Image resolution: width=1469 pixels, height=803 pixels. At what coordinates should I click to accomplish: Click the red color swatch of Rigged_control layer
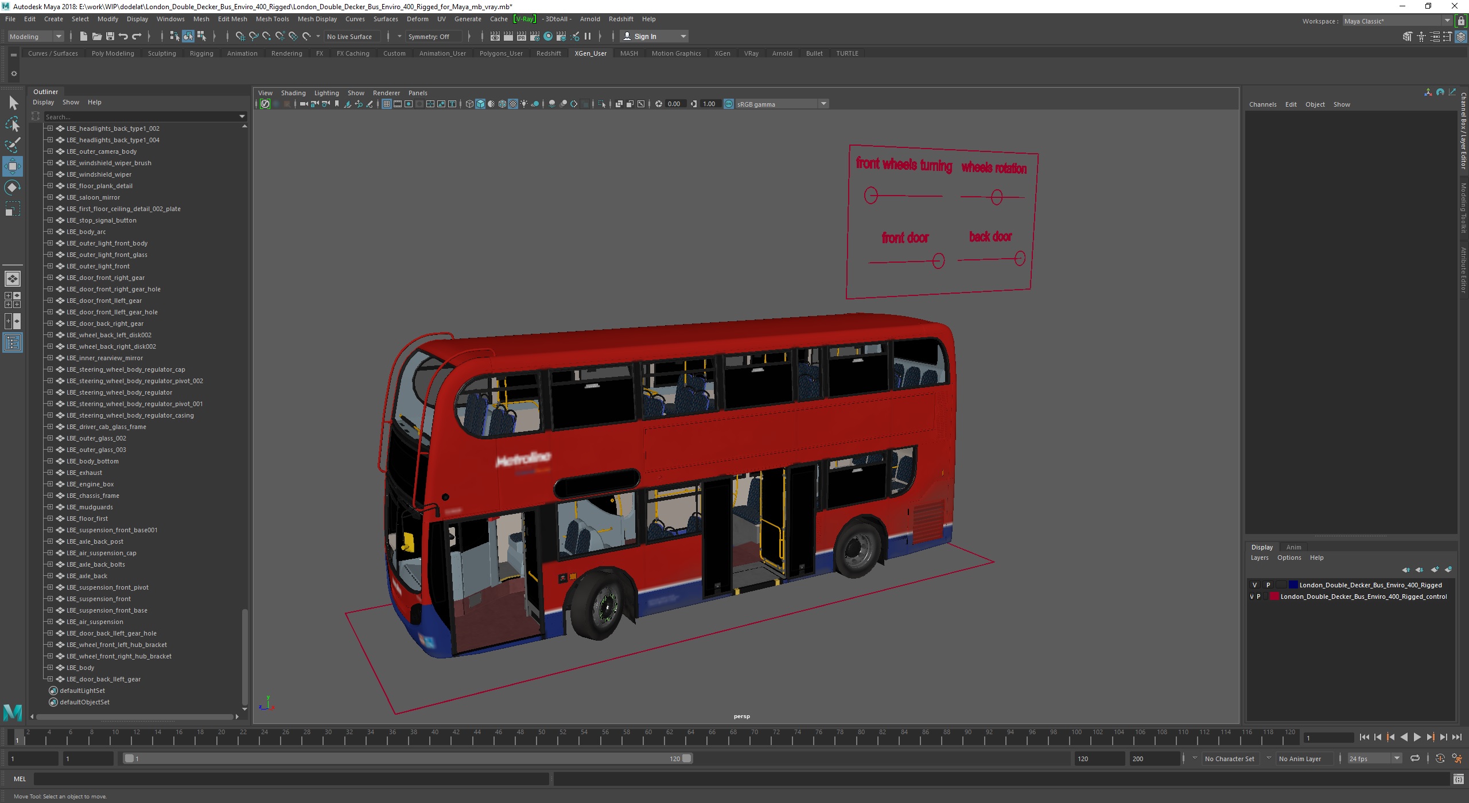(x=1274, y=597)
